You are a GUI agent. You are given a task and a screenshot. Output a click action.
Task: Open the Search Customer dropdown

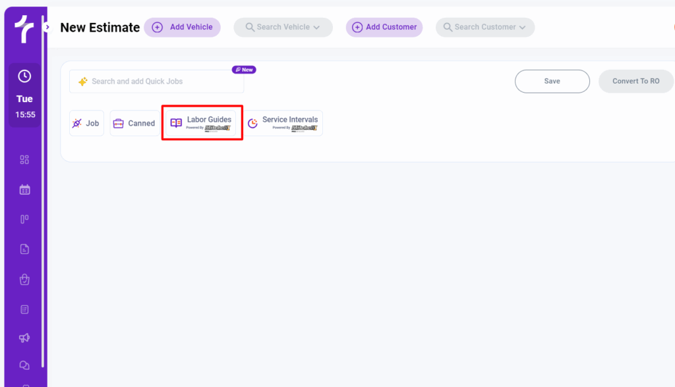[484, 27]
